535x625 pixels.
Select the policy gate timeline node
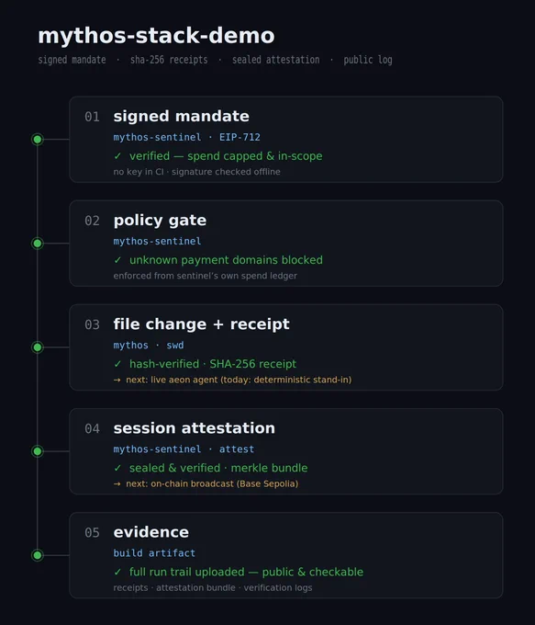pyautogui.click(x=38, y=244)
